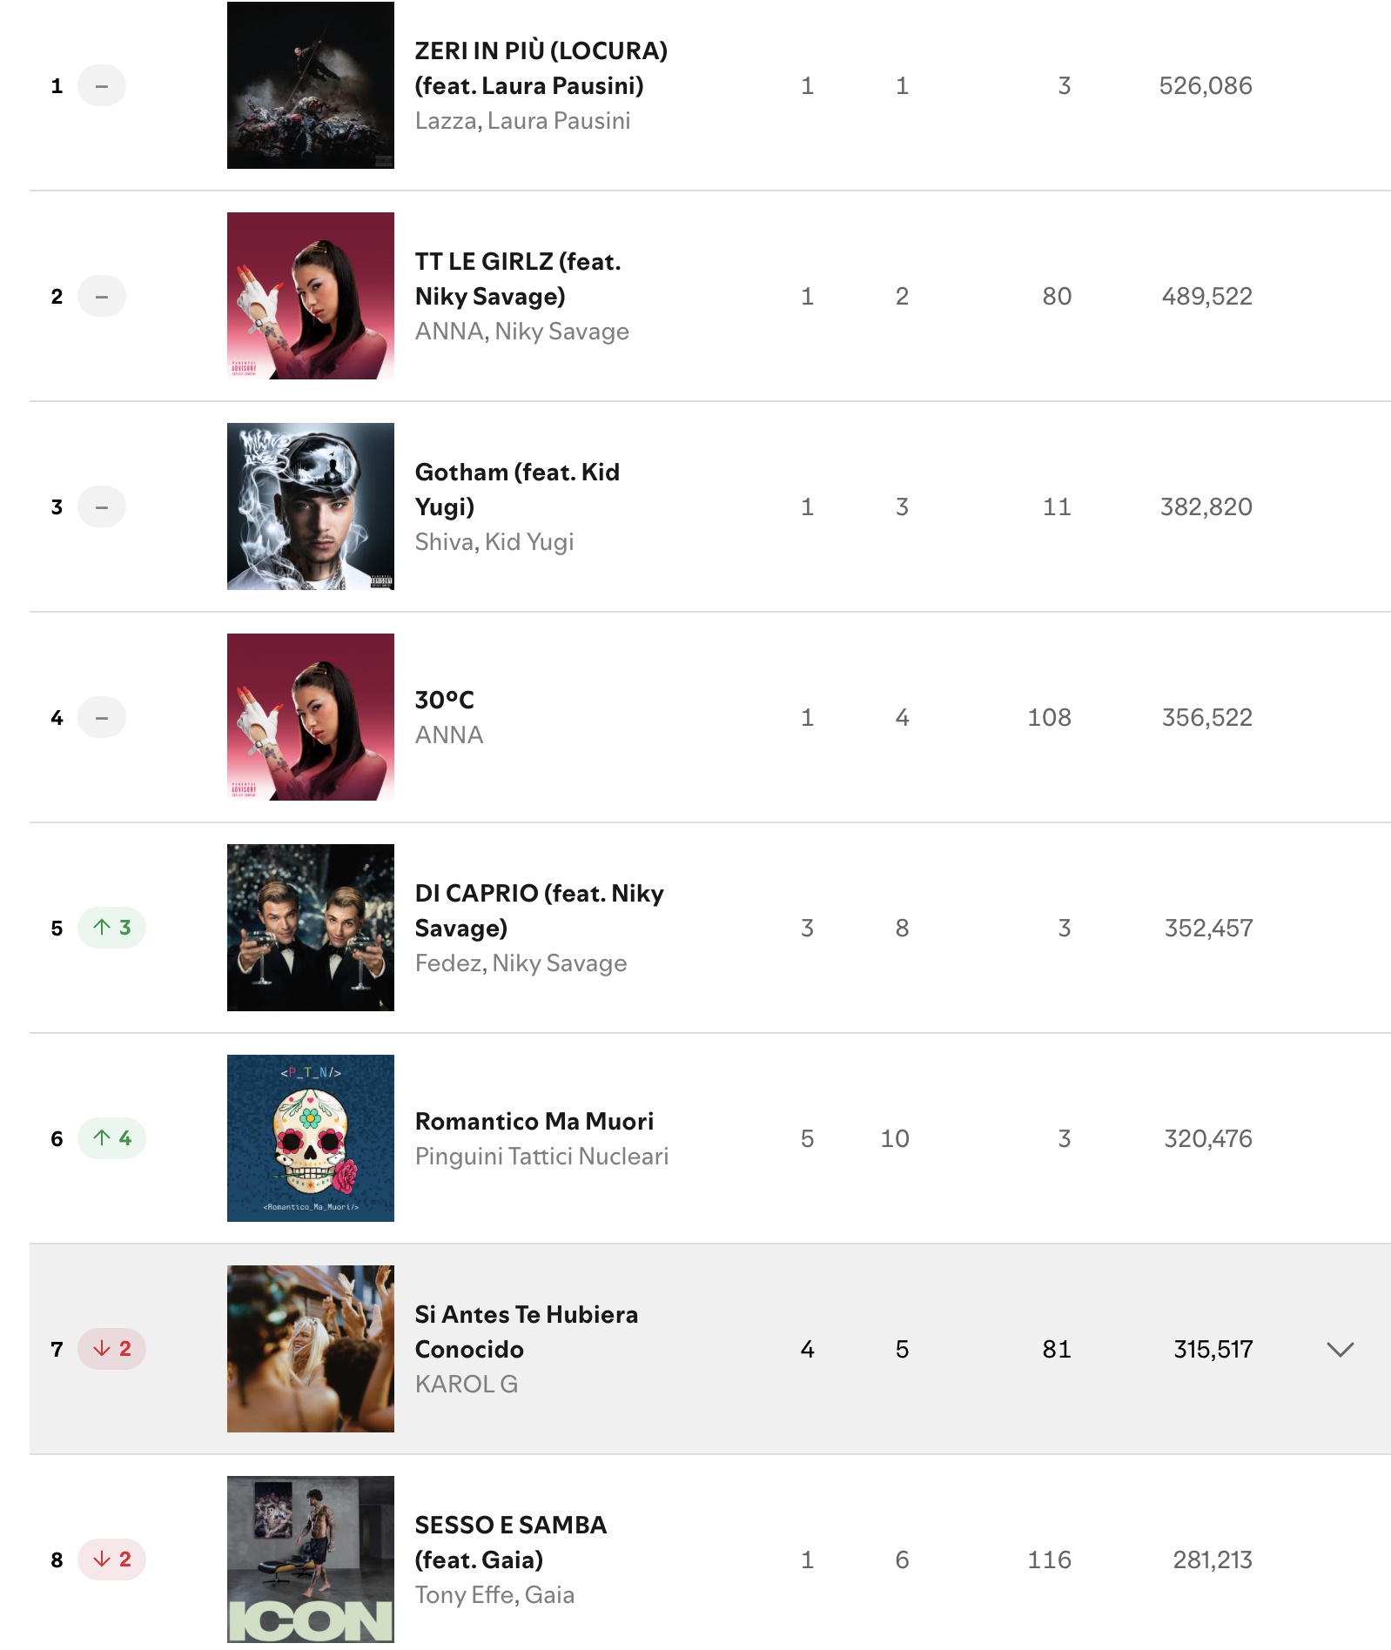Open the Pinguini Tattici Nucleari artist link
Viewport: 1391px width, 1650px height.
pyautogui.click(x=541, y=1157)
